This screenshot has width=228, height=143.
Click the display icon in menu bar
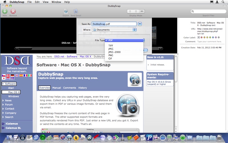pos(212,2)
